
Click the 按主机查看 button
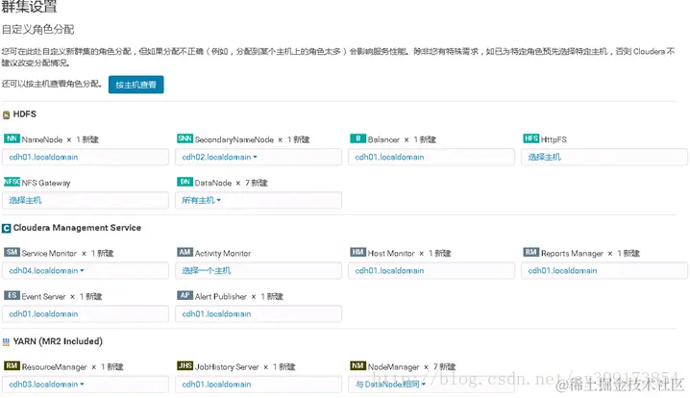click(136, 85)
